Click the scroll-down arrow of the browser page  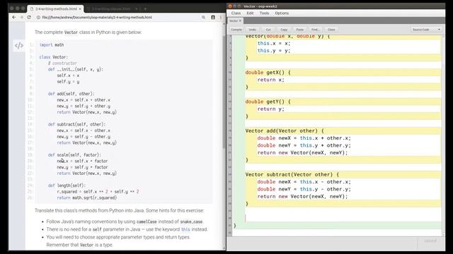coord(224,248)
